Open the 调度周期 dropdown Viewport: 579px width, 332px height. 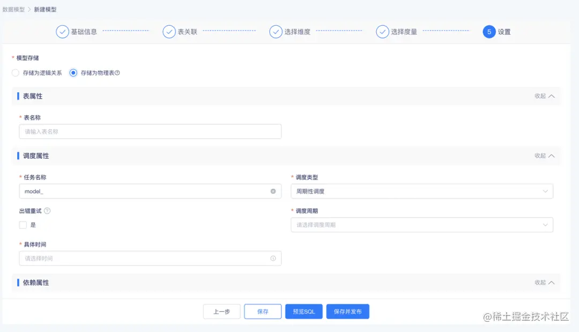tap(422, 225)
